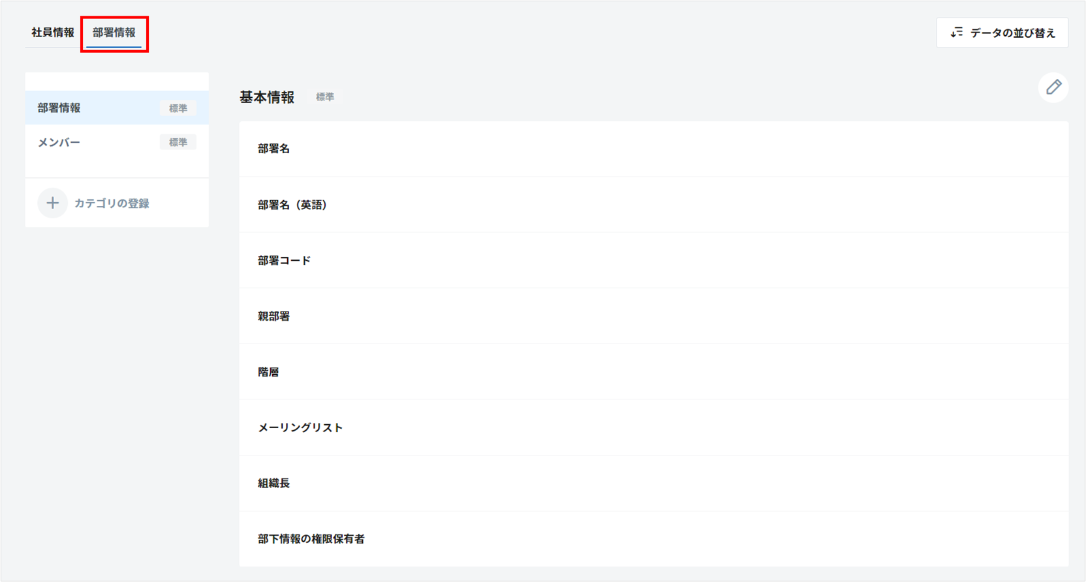Click the 標準 badge beside メンバー
Image resolution: width=1086 pixels, height=582 pixels.
[x=178, y=142]
